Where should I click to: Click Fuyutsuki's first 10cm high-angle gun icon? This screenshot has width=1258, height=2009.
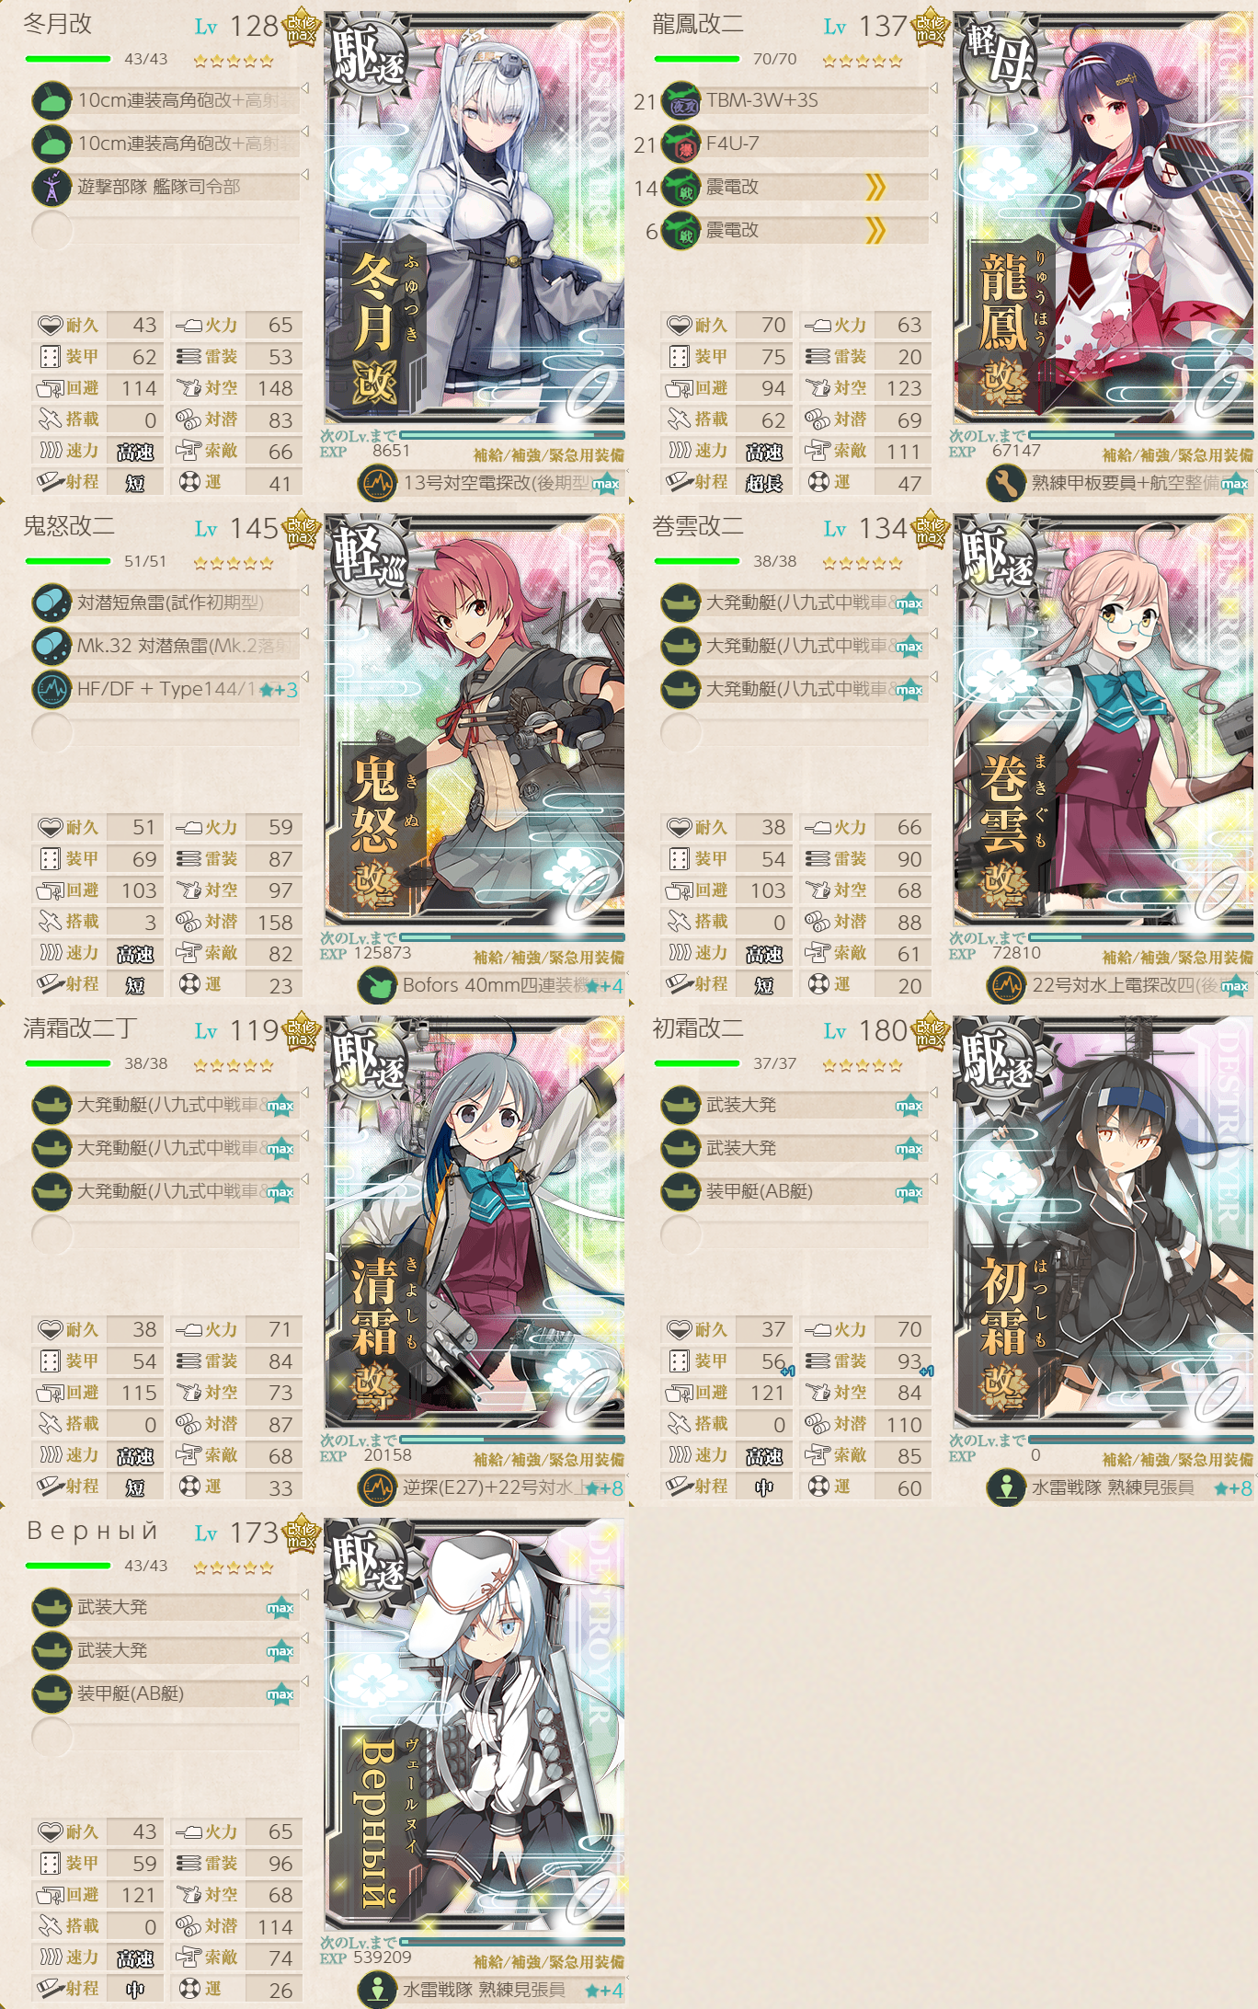point(51,100)
